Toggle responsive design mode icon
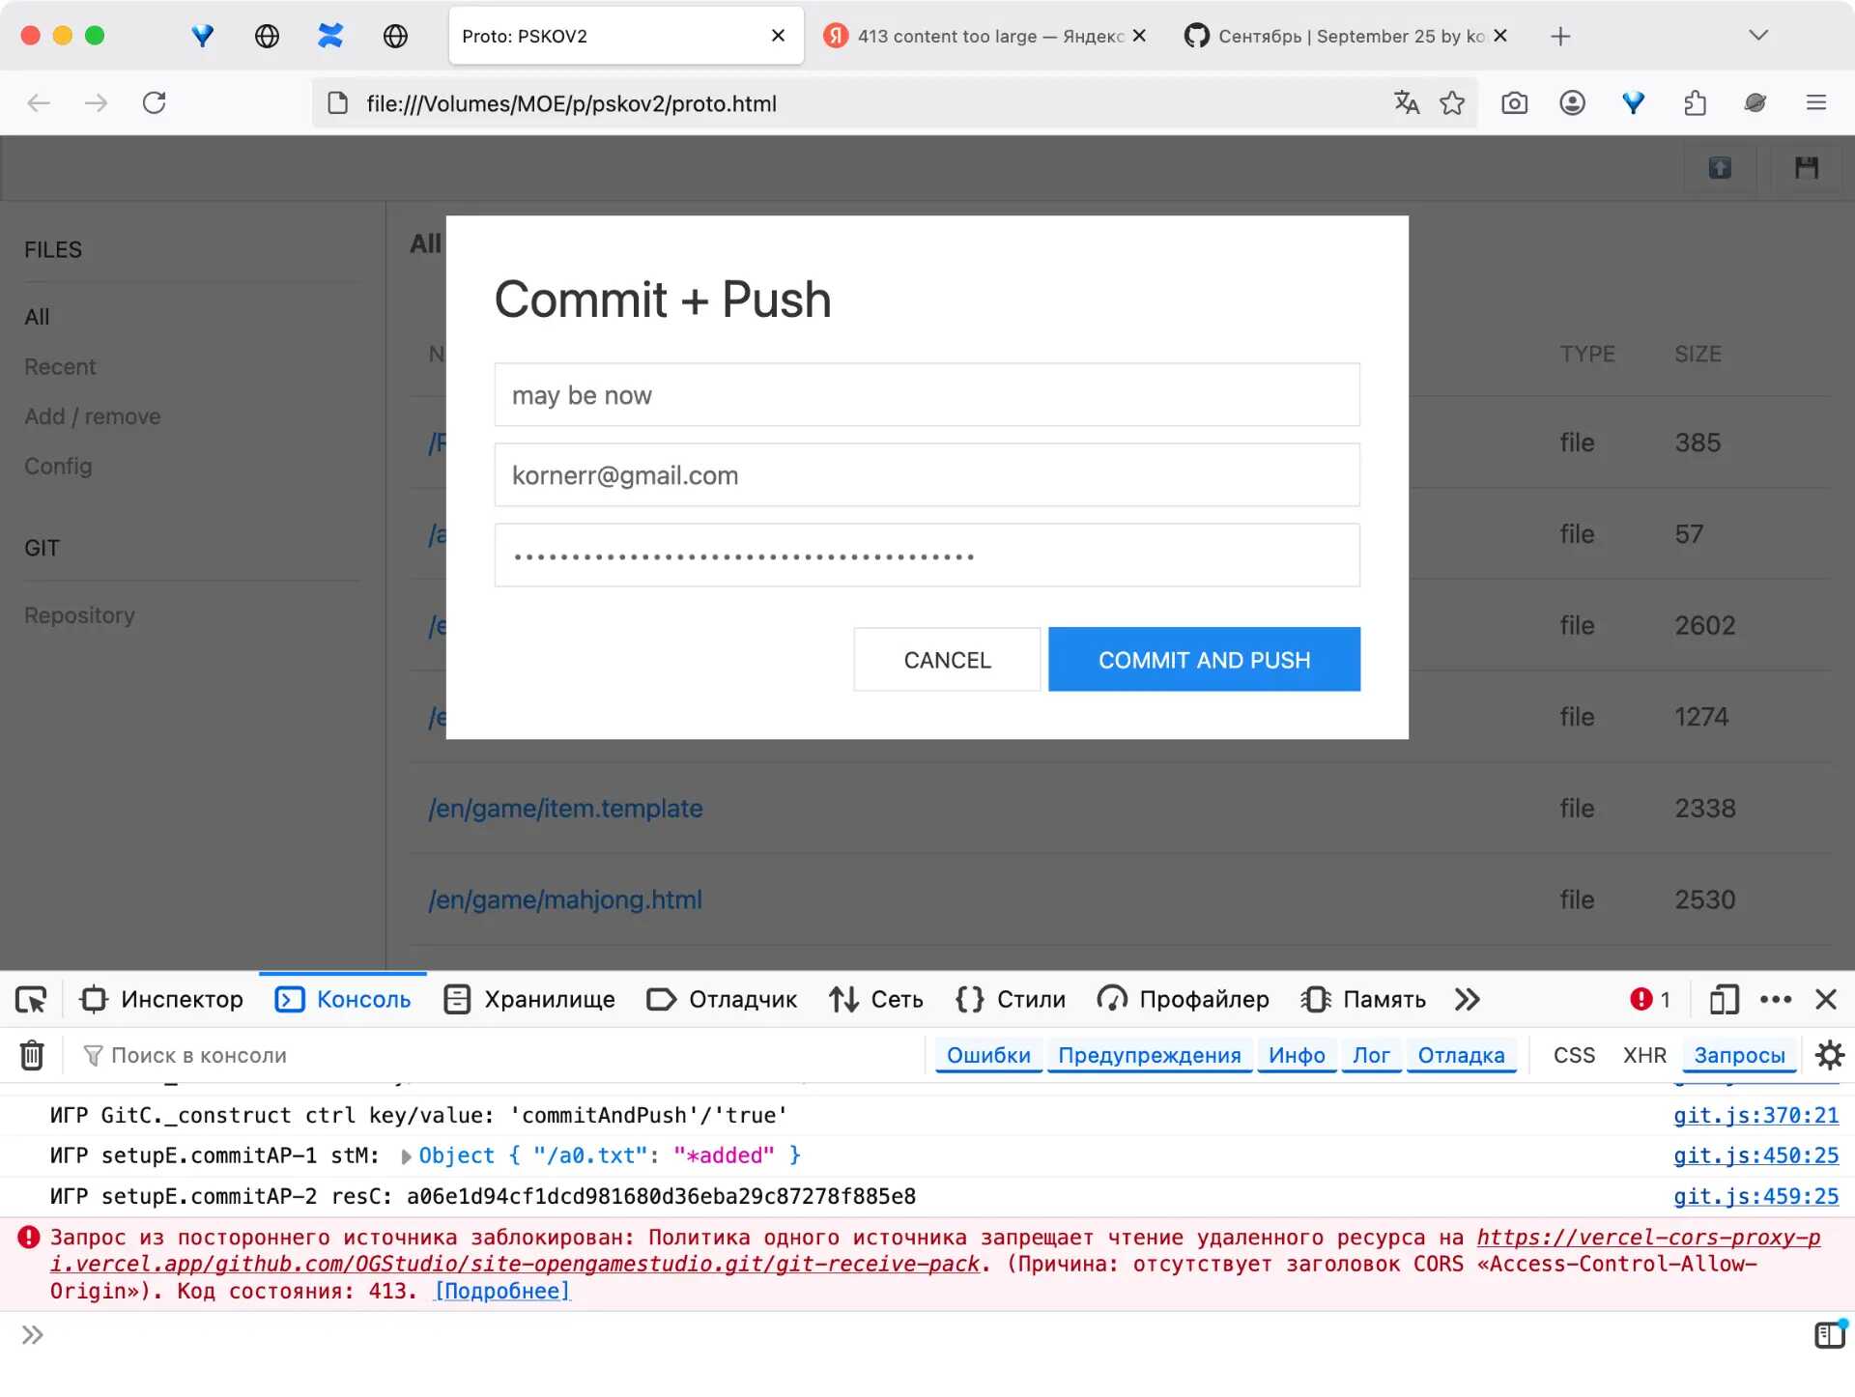Viewport: 1855px width, 1397px height. [1723, 999]
